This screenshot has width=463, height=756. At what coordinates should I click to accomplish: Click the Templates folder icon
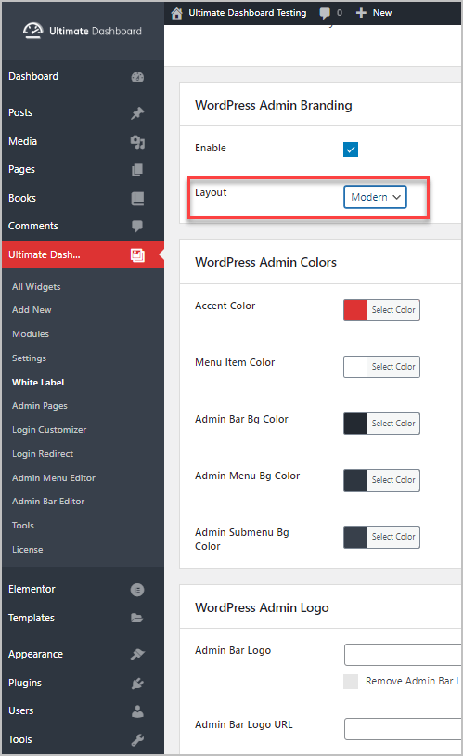(x=137, y=619)
